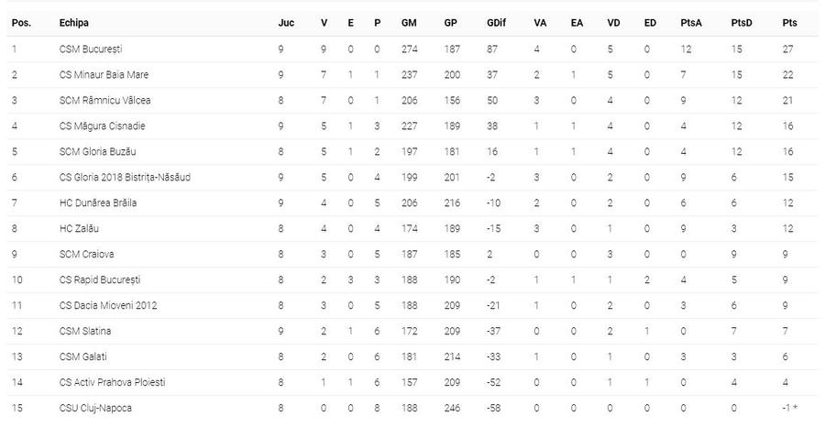
Task: Open CS Gloria 2018 Bistrița-Năsăud entry
Action: 125,177
